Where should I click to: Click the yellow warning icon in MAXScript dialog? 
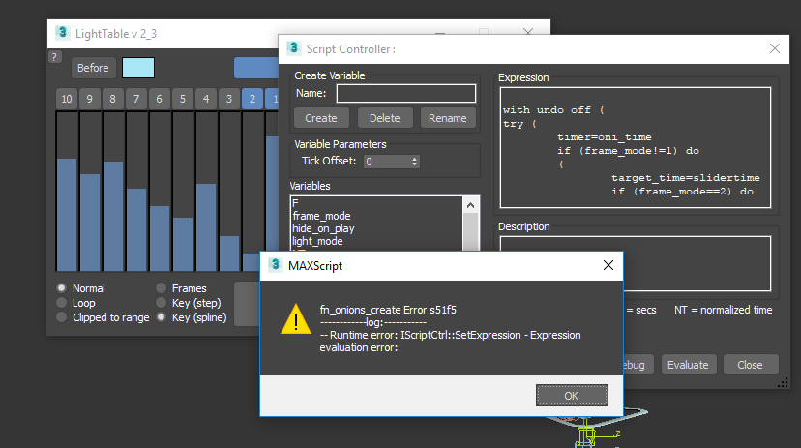click(296, 319)
